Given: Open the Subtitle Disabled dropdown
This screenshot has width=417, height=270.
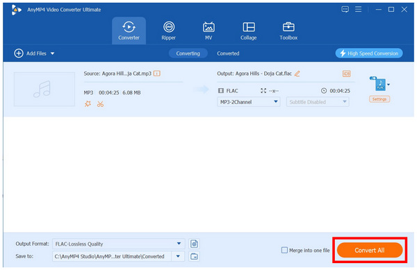Looking at the screenshot, I should click(318, 102).
